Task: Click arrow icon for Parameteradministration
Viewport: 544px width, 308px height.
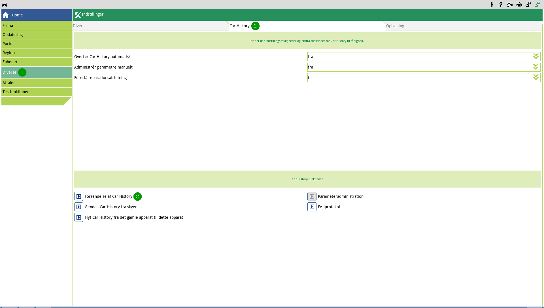Action: pos(312,196)
